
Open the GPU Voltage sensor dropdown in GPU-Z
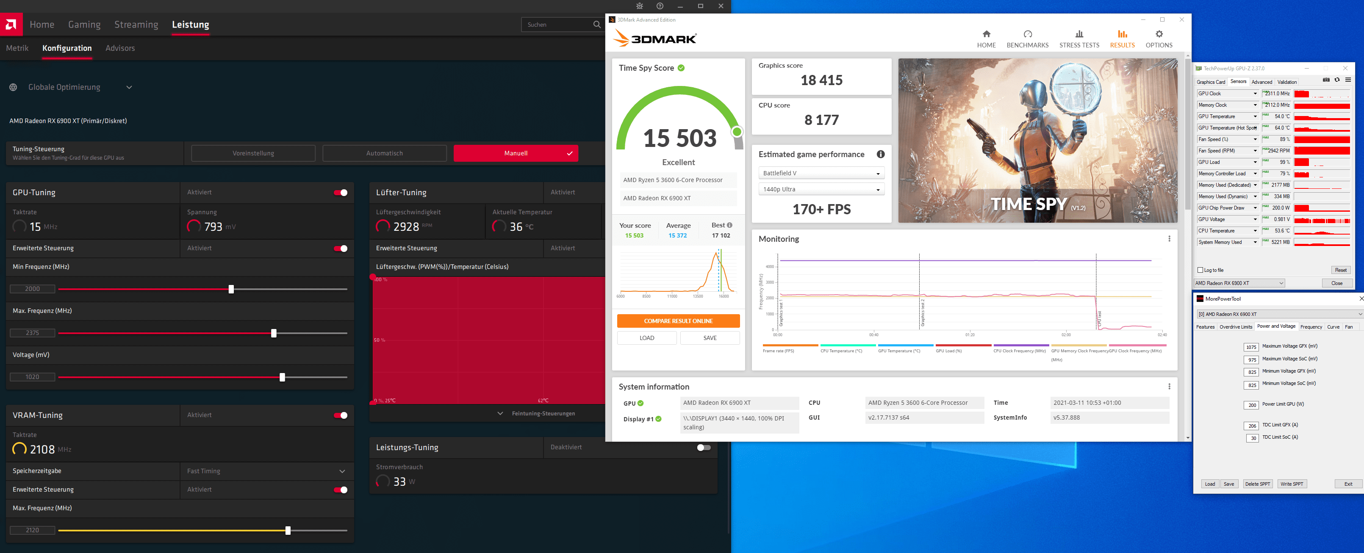[x=1255, y=219]
